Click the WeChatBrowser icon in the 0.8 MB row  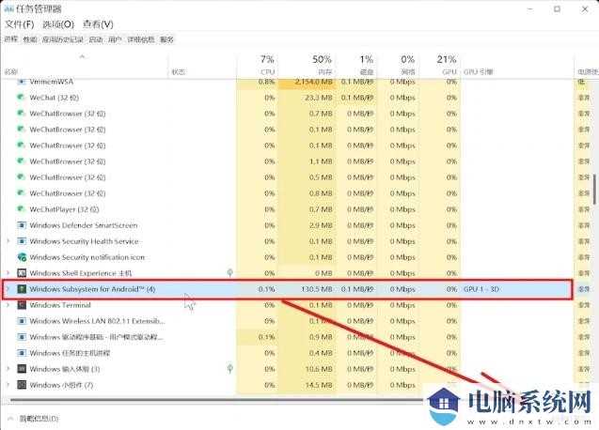click(x=22, y=193)
